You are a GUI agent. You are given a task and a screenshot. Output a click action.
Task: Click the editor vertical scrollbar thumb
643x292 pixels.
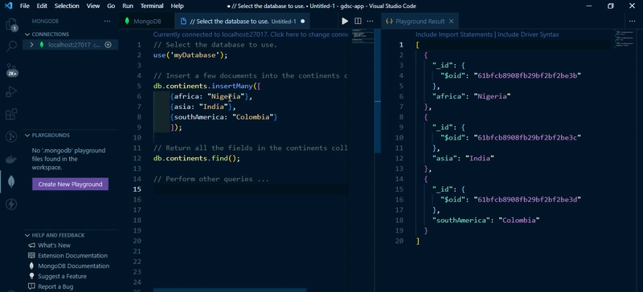[x=378, y=91]
